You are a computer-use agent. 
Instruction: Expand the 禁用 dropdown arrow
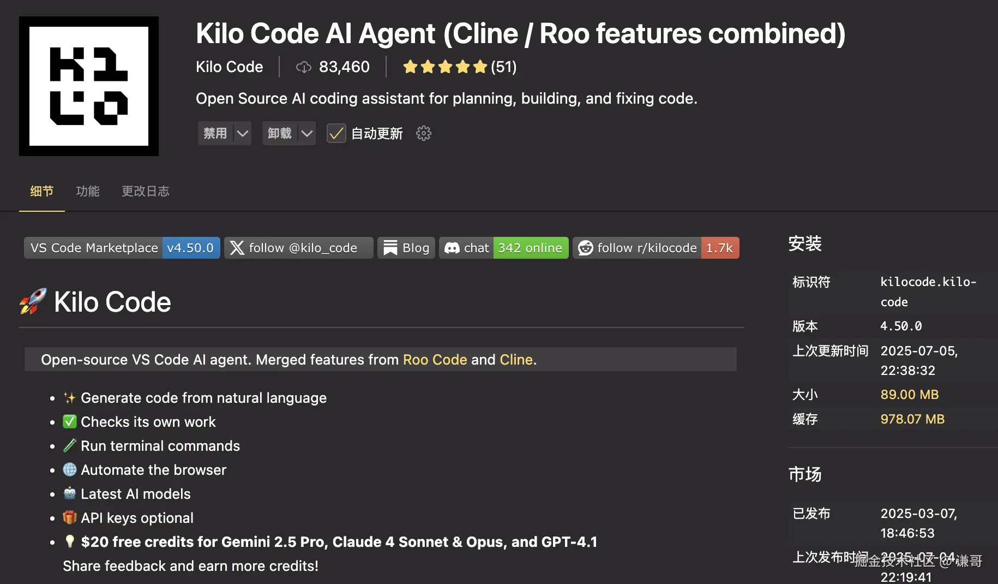pos(243,133)
